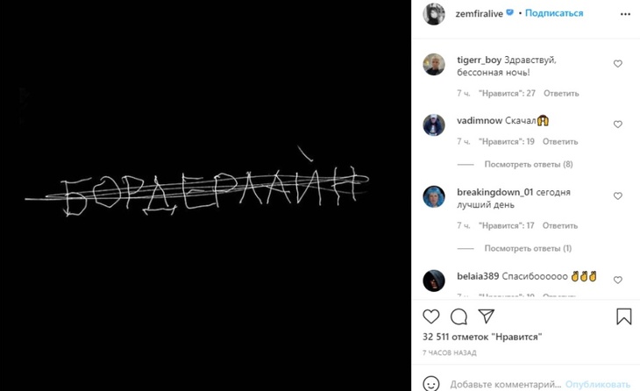Viewport: 640px width, 391px height.
Task: Open the emoji picker smiley icon
Action: [431, 384]
